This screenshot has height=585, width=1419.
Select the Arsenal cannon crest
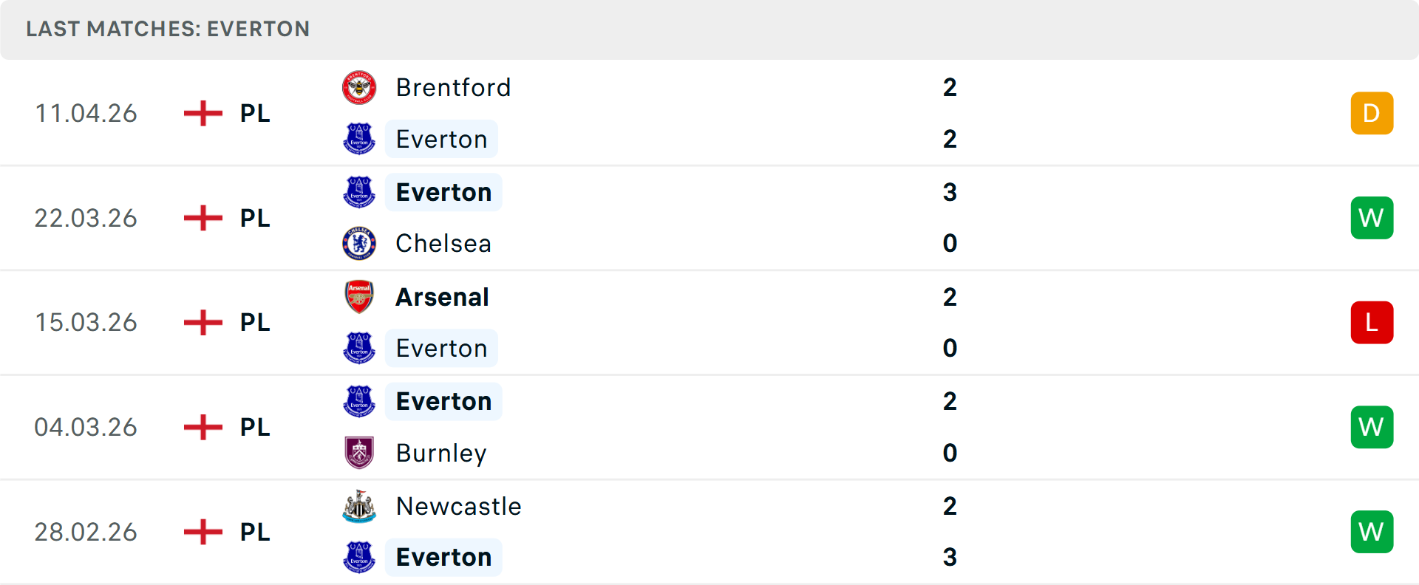(359, 296)
